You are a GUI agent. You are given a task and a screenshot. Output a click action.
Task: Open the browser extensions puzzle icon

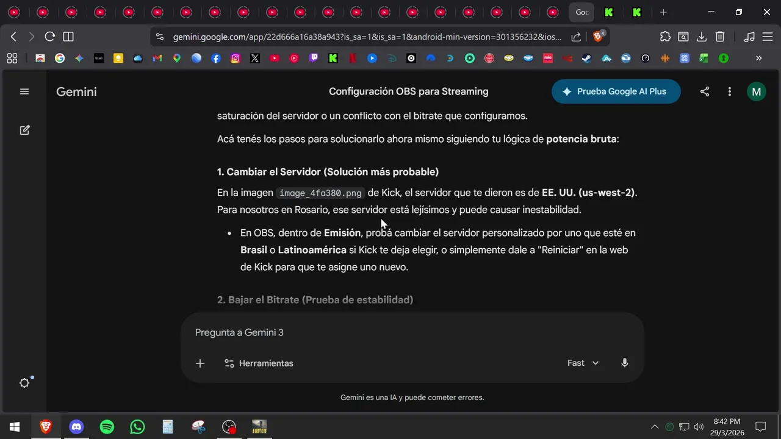665,37
